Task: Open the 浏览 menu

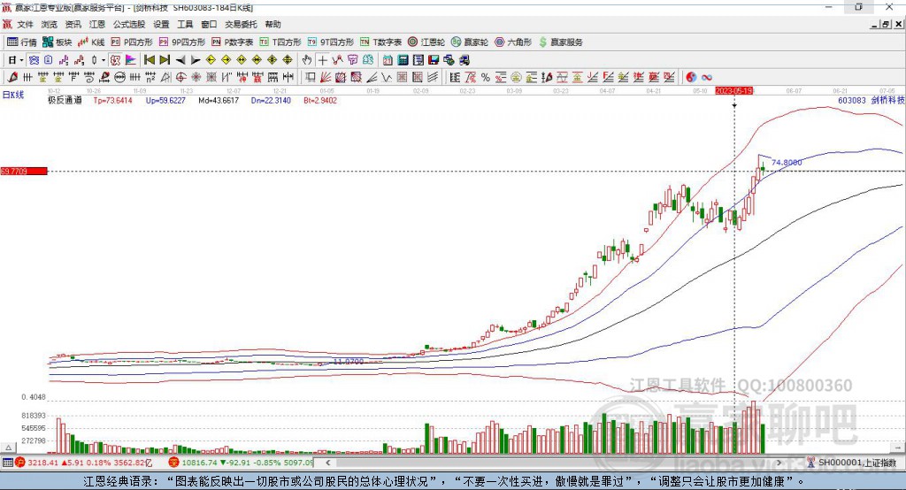Action: (x=50, y=24)
